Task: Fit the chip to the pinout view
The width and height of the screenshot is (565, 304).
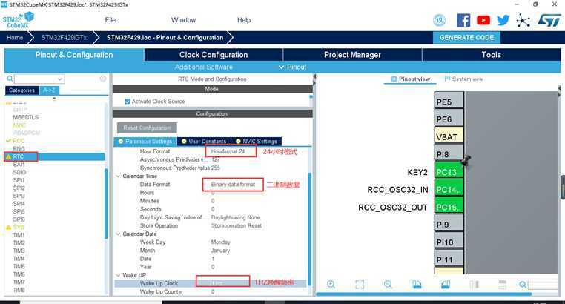Action: point(360,285)
